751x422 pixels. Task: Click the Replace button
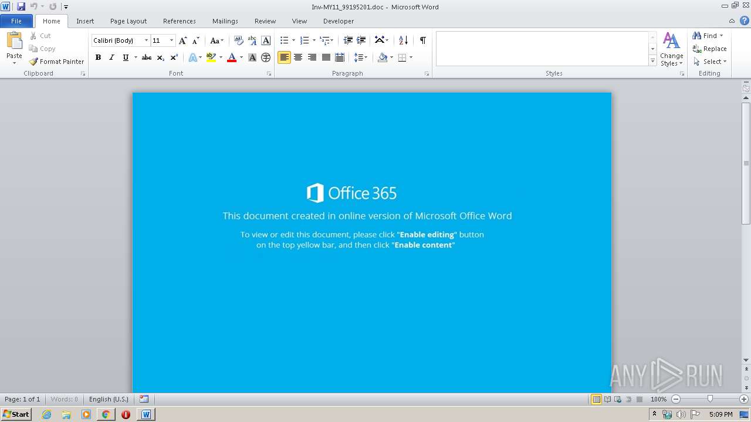click(709, 49)
